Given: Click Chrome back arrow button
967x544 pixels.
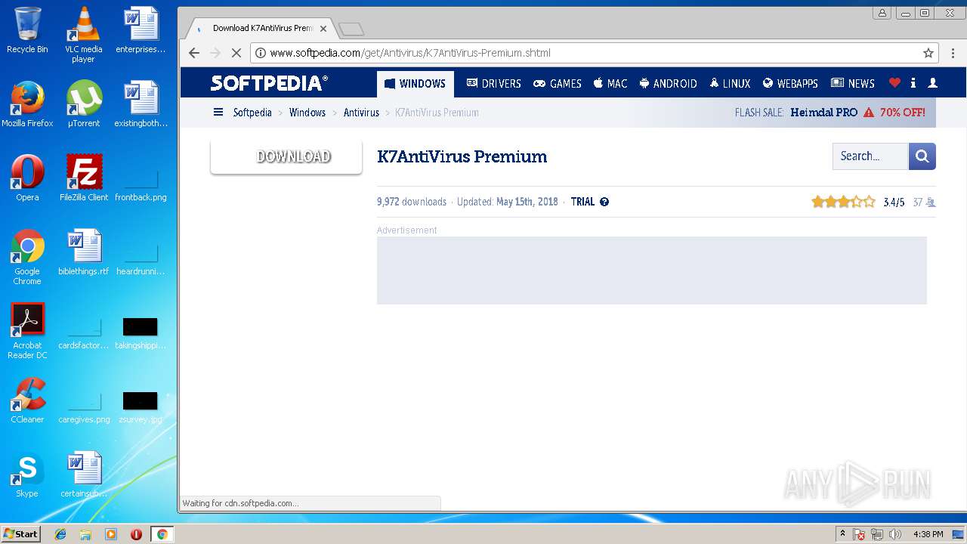Looking at the screenshot, I should [194, 53].
